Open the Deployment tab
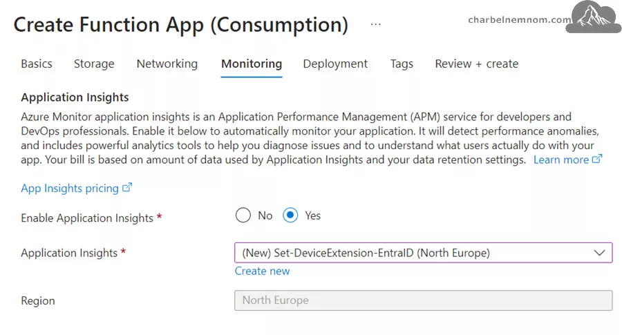Viewport: 622px width, 335px height. (335, 64)
